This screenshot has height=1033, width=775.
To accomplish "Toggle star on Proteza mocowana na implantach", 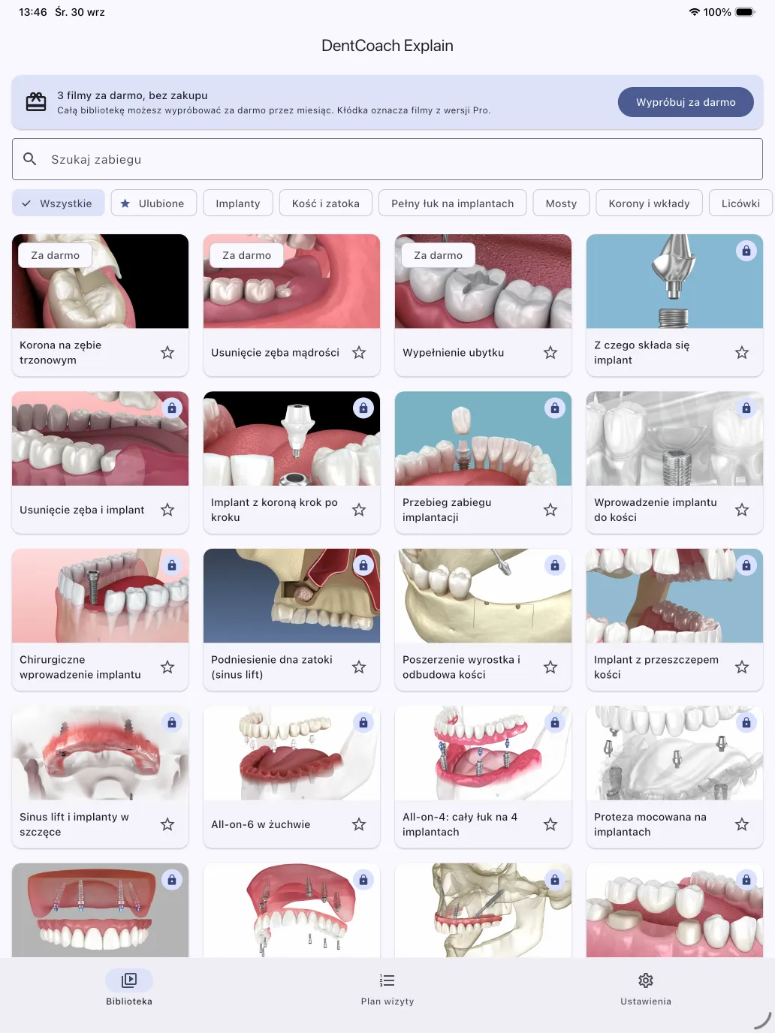I will tap(742, 824).
